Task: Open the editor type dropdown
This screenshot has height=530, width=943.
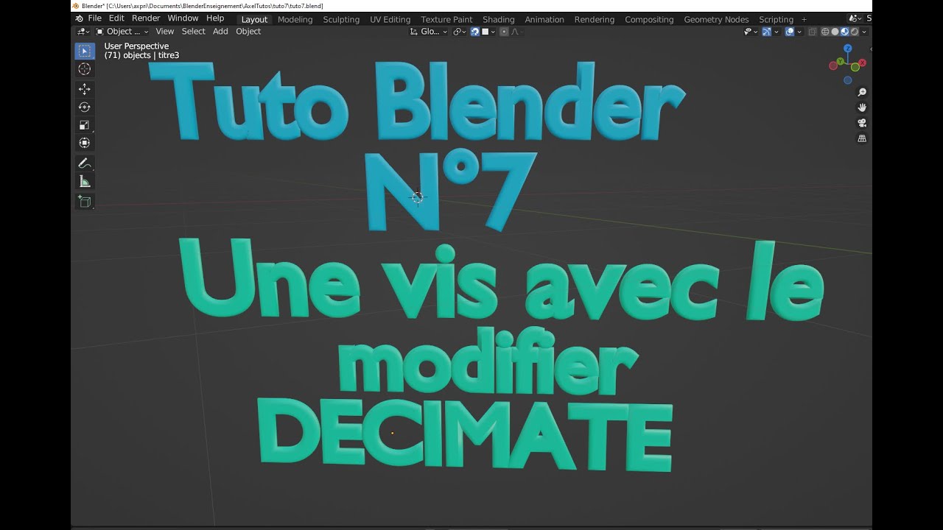Action: coord(83,32)
